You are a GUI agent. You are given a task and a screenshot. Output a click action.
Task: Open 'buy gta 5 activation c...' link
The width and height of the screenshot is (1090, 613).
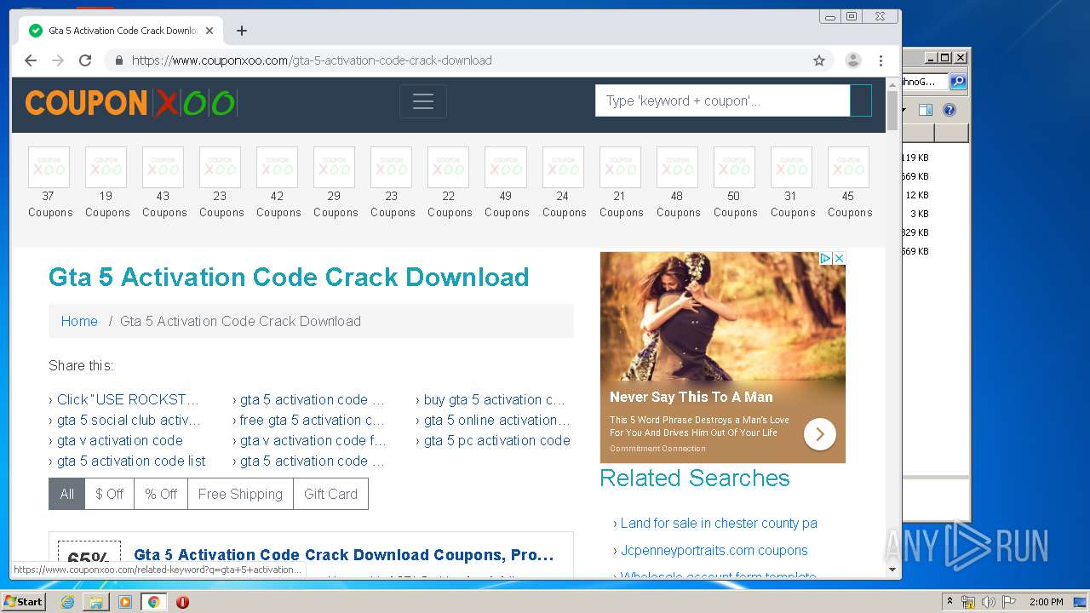click(495, 399)
